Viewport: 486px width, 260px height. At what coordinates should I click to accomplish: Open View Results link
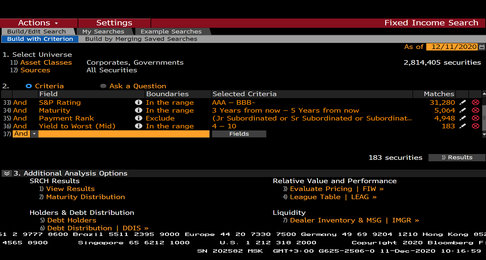(70, 189)
